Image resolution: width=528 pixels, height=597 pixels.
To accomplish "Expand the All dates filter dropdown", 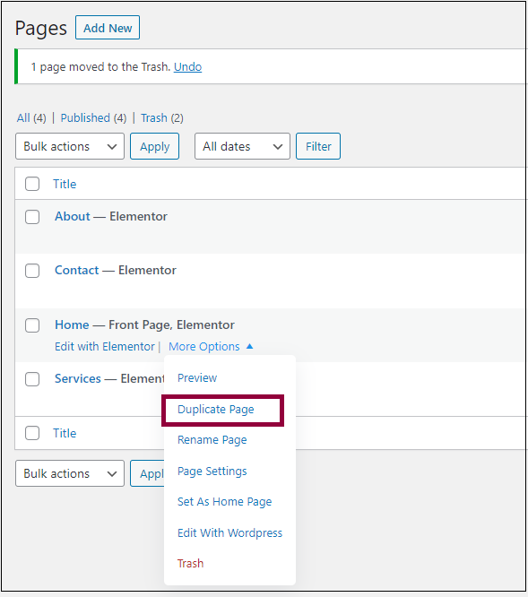I will 242,146.
